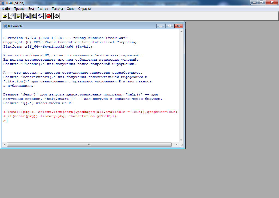Image resolution: width=279 pixels, height=198 pixels.
Task: Click the console horizontal scrollbar thumb
Action: click(x=89, y=145)
